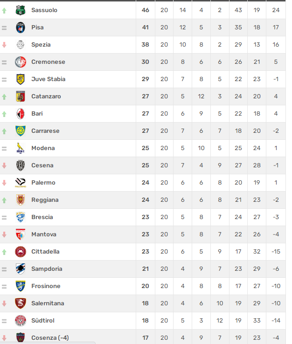The width and height of the screenshot is (292, 344).
Task: Open the Spezia team link
Action: [41, 45]
